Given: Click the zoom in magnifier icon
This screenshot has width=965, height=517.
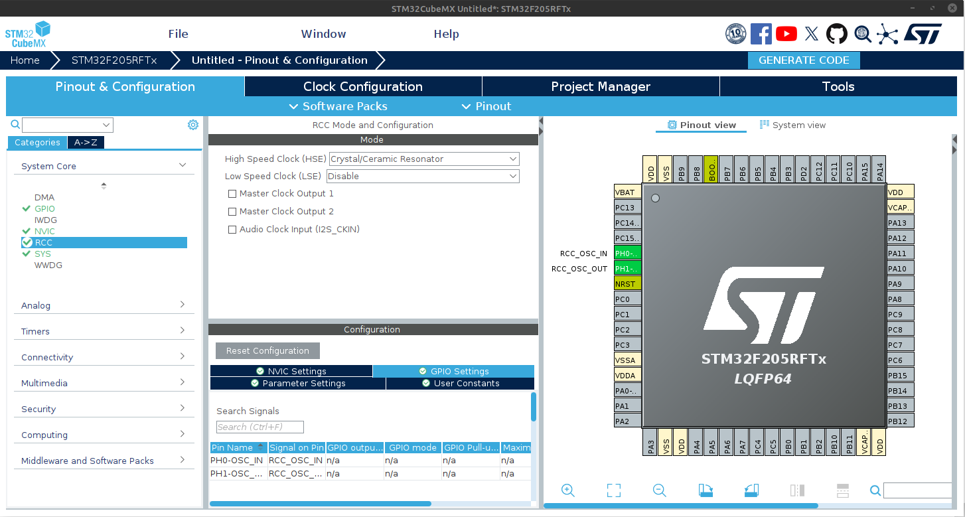Looking at the screenshot, I should pyautogui.click(x=567, y=490).
